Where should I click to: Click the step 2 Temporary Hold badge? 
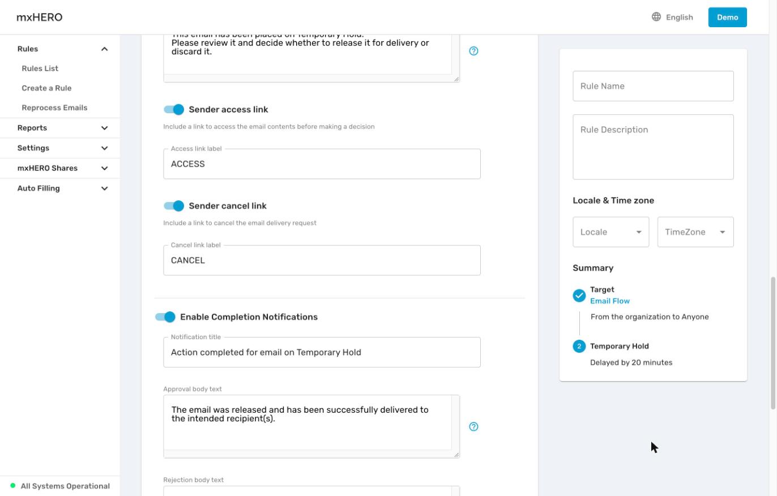pos(579,347)
